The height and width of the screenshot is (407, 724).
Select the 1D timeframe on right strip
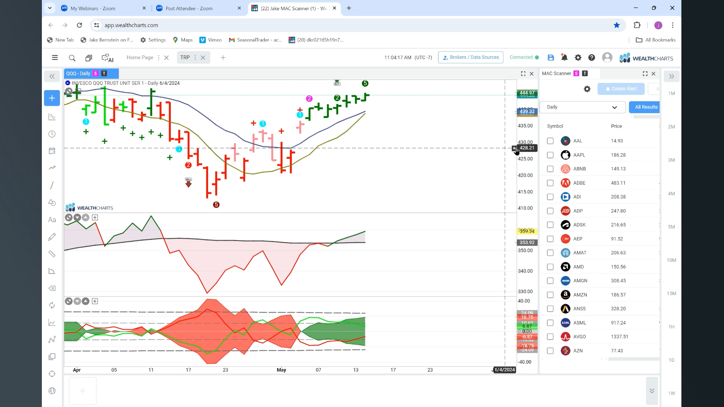click(671, 360)
